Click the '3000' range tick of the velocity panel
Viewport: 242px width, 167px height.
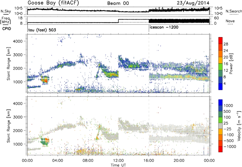(x=18, y=117)
